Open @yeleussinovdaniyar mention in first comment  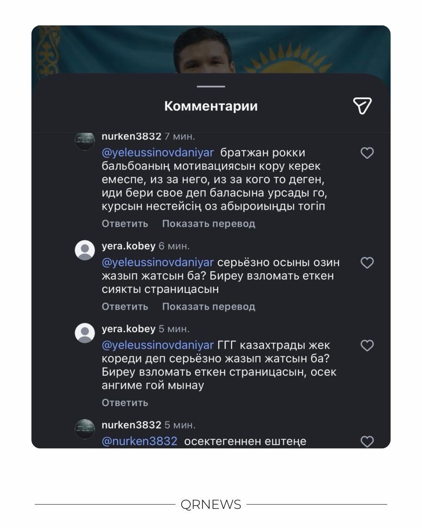158,153
